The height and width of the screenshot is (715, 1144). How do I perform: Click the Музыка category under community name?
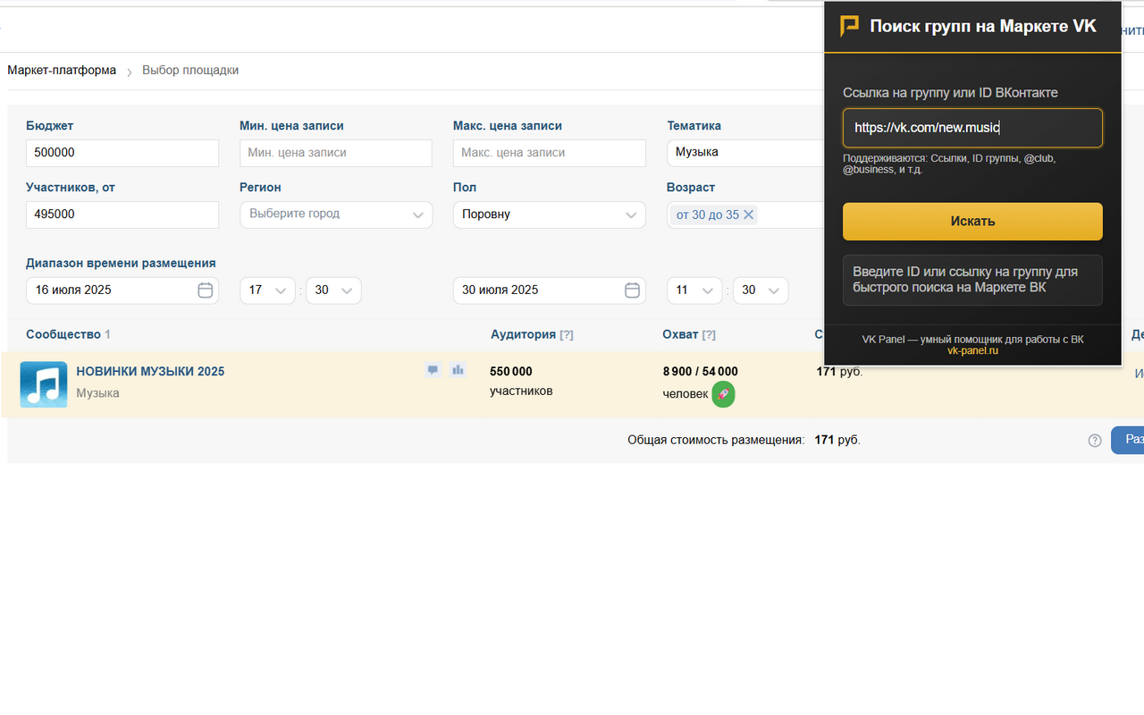[97, 393]
